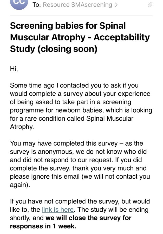
Task: Click the bold "responses in 1 week." text
Action: tap(43, 226)
